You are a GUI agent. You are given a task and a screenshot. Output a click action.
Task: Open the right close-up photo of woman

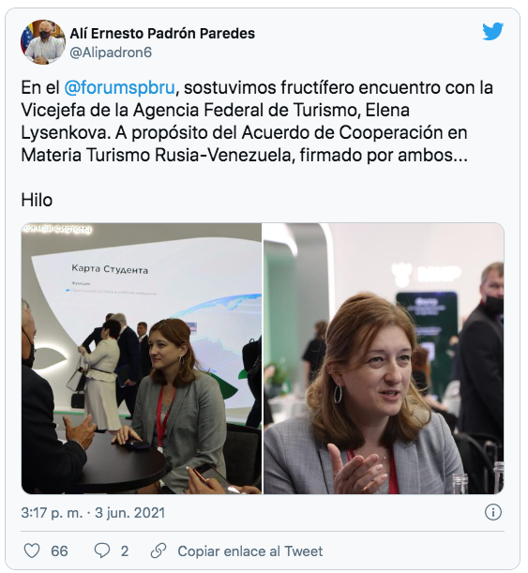coord(384,358)
